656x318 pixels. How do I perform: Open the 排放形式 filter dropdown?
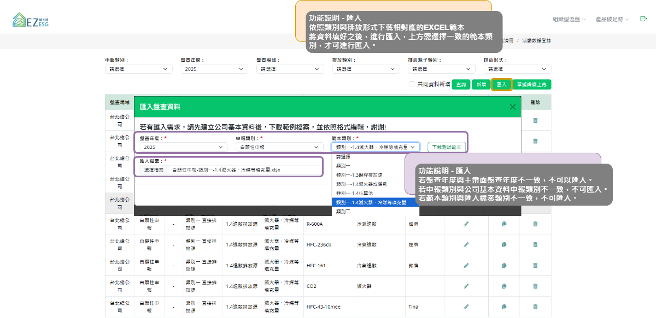tap(517, 69)
